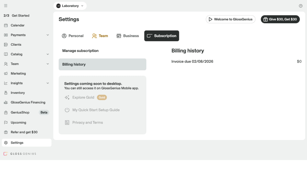Click the Payments icon in sidebar

[6, 35]
